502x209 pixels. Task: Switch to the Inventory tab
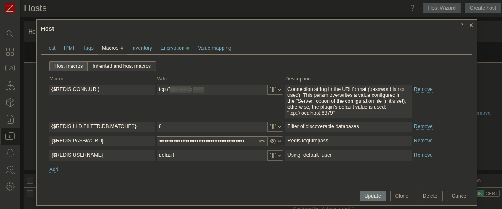pyautogui.click(x=142, y=48)
